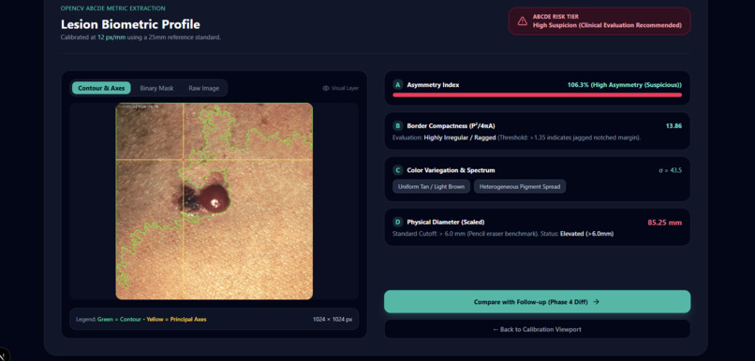Click the 13.86 compactness value

[x=674, y=126]
